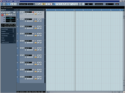The image size is (125, 93).
Task: Toggle the Inspector record enable red button
Action: (2, 15)
